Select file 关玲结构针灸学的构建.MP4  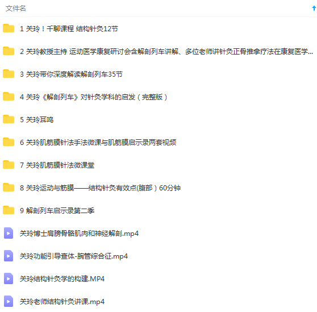point(62,279)
